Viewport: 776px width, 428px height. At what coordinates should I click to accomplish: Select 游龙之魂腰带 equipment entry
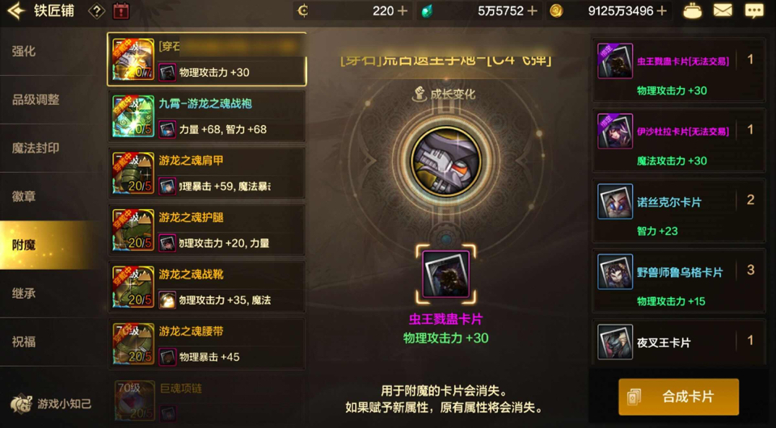click(x=207, y=344)
